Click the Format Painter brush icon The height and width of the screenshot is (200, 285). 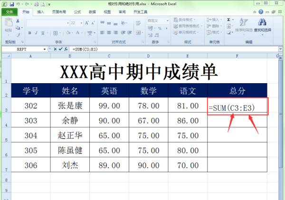point(18,35)
